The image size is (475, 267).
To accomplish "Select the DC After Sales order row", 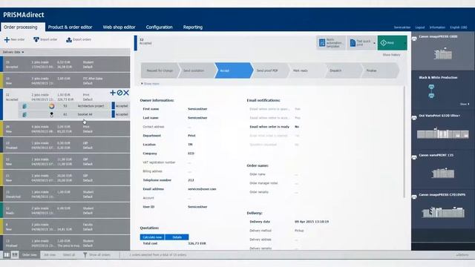I will 65,81.
